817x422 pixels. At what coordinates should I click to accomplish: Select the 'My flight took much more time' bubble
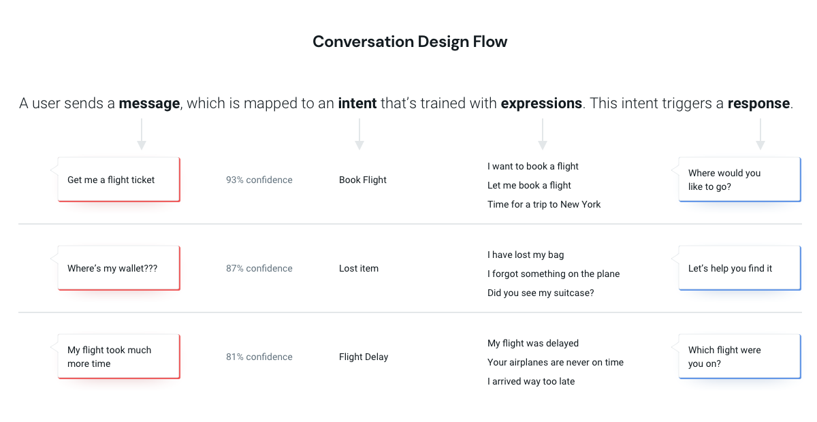116,357
